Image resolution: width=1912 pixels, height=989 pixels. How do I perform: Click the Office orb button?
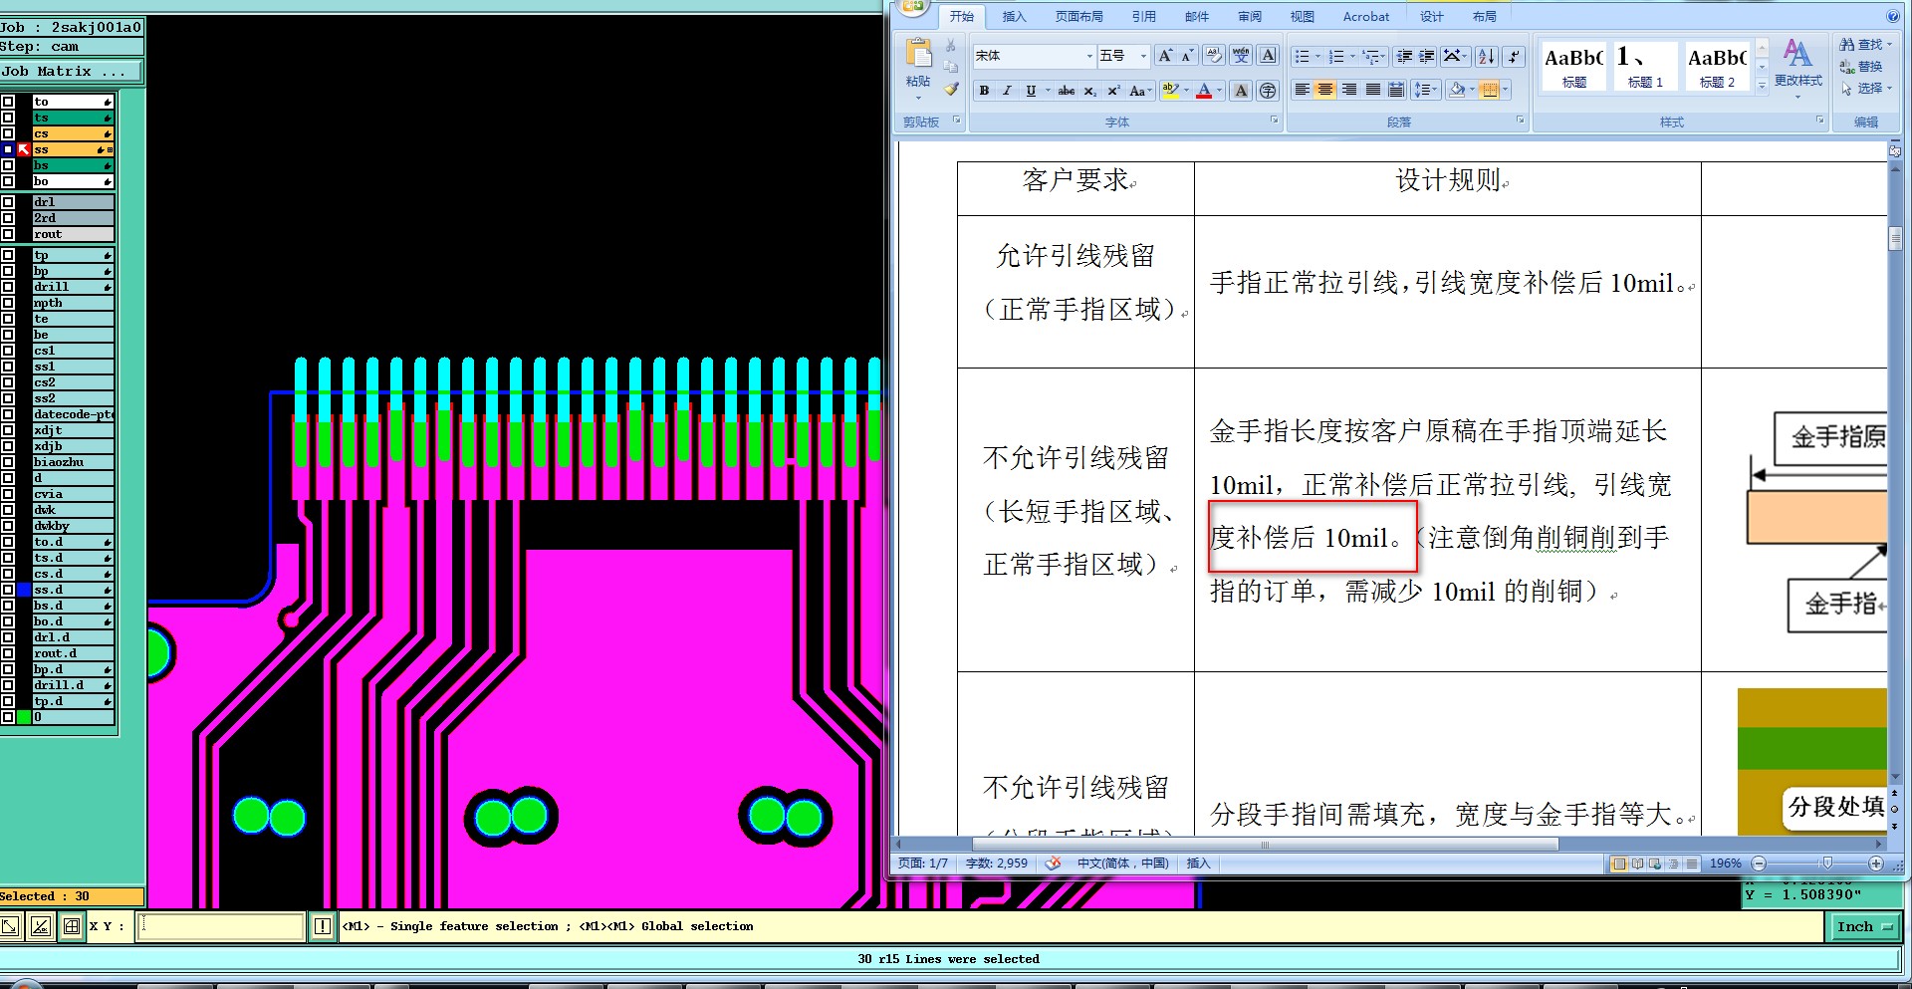pyautogui.click(x=913, y=8)
